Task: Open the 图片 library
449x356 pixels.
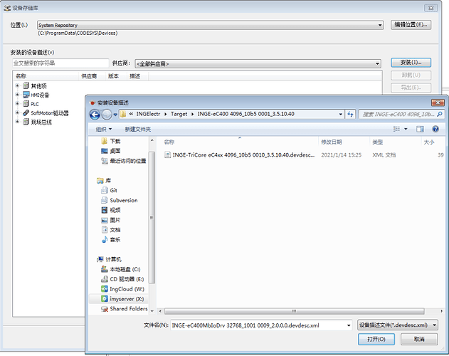Action: (x=110, y=220)
